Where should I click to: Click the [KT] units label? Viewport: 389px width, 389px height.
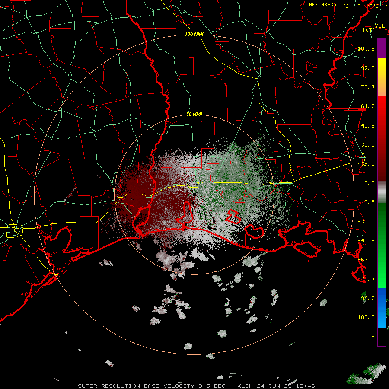point(369,30)
